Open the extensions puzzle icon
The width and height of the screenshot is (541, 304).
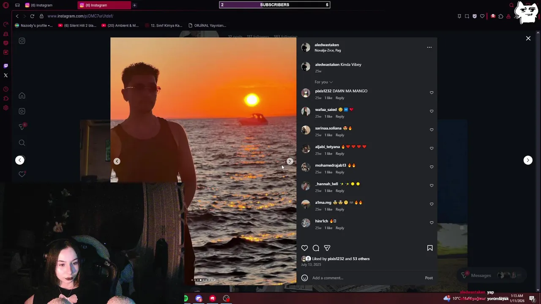pos(501,16)
